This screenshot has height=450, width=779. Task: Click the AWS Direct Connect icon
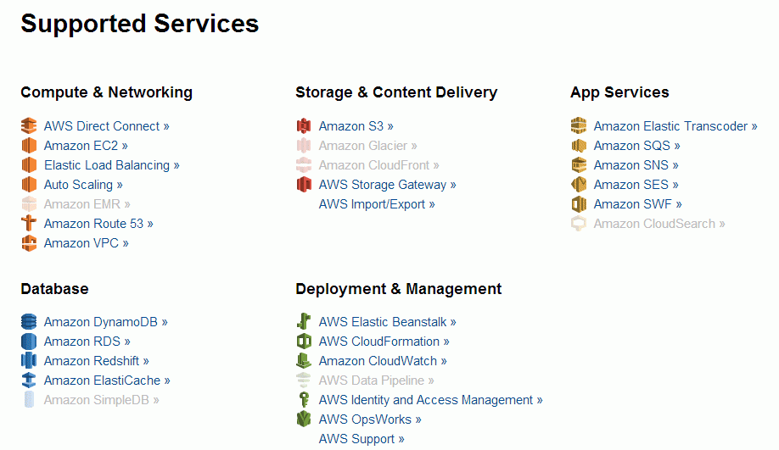[x=29, y=126]
